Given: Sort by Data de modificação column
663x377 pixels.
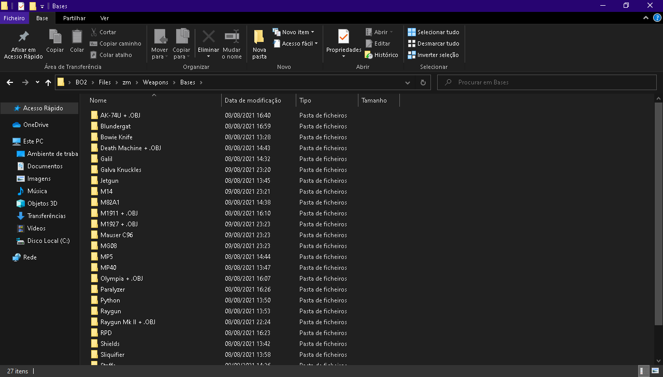Looking at the screenshot, I should click(x=258, y=100).
